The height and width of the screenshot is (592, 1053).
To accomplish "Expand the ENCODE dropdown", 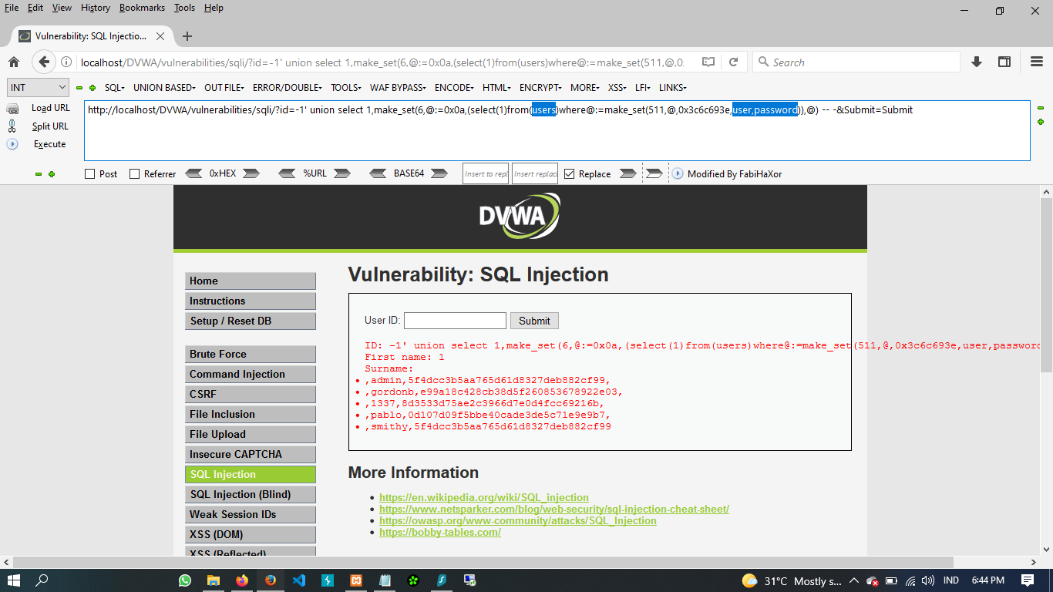I will click(x=456, y=88).
